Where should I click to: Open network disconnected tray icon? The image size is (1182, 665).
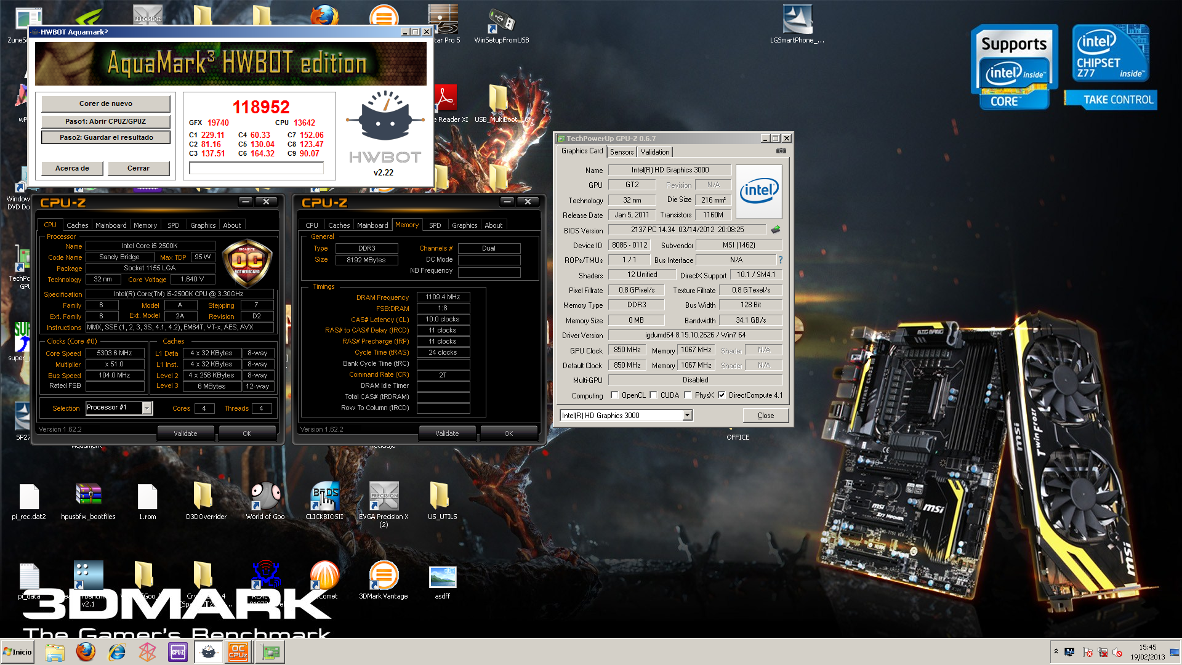1103,652
